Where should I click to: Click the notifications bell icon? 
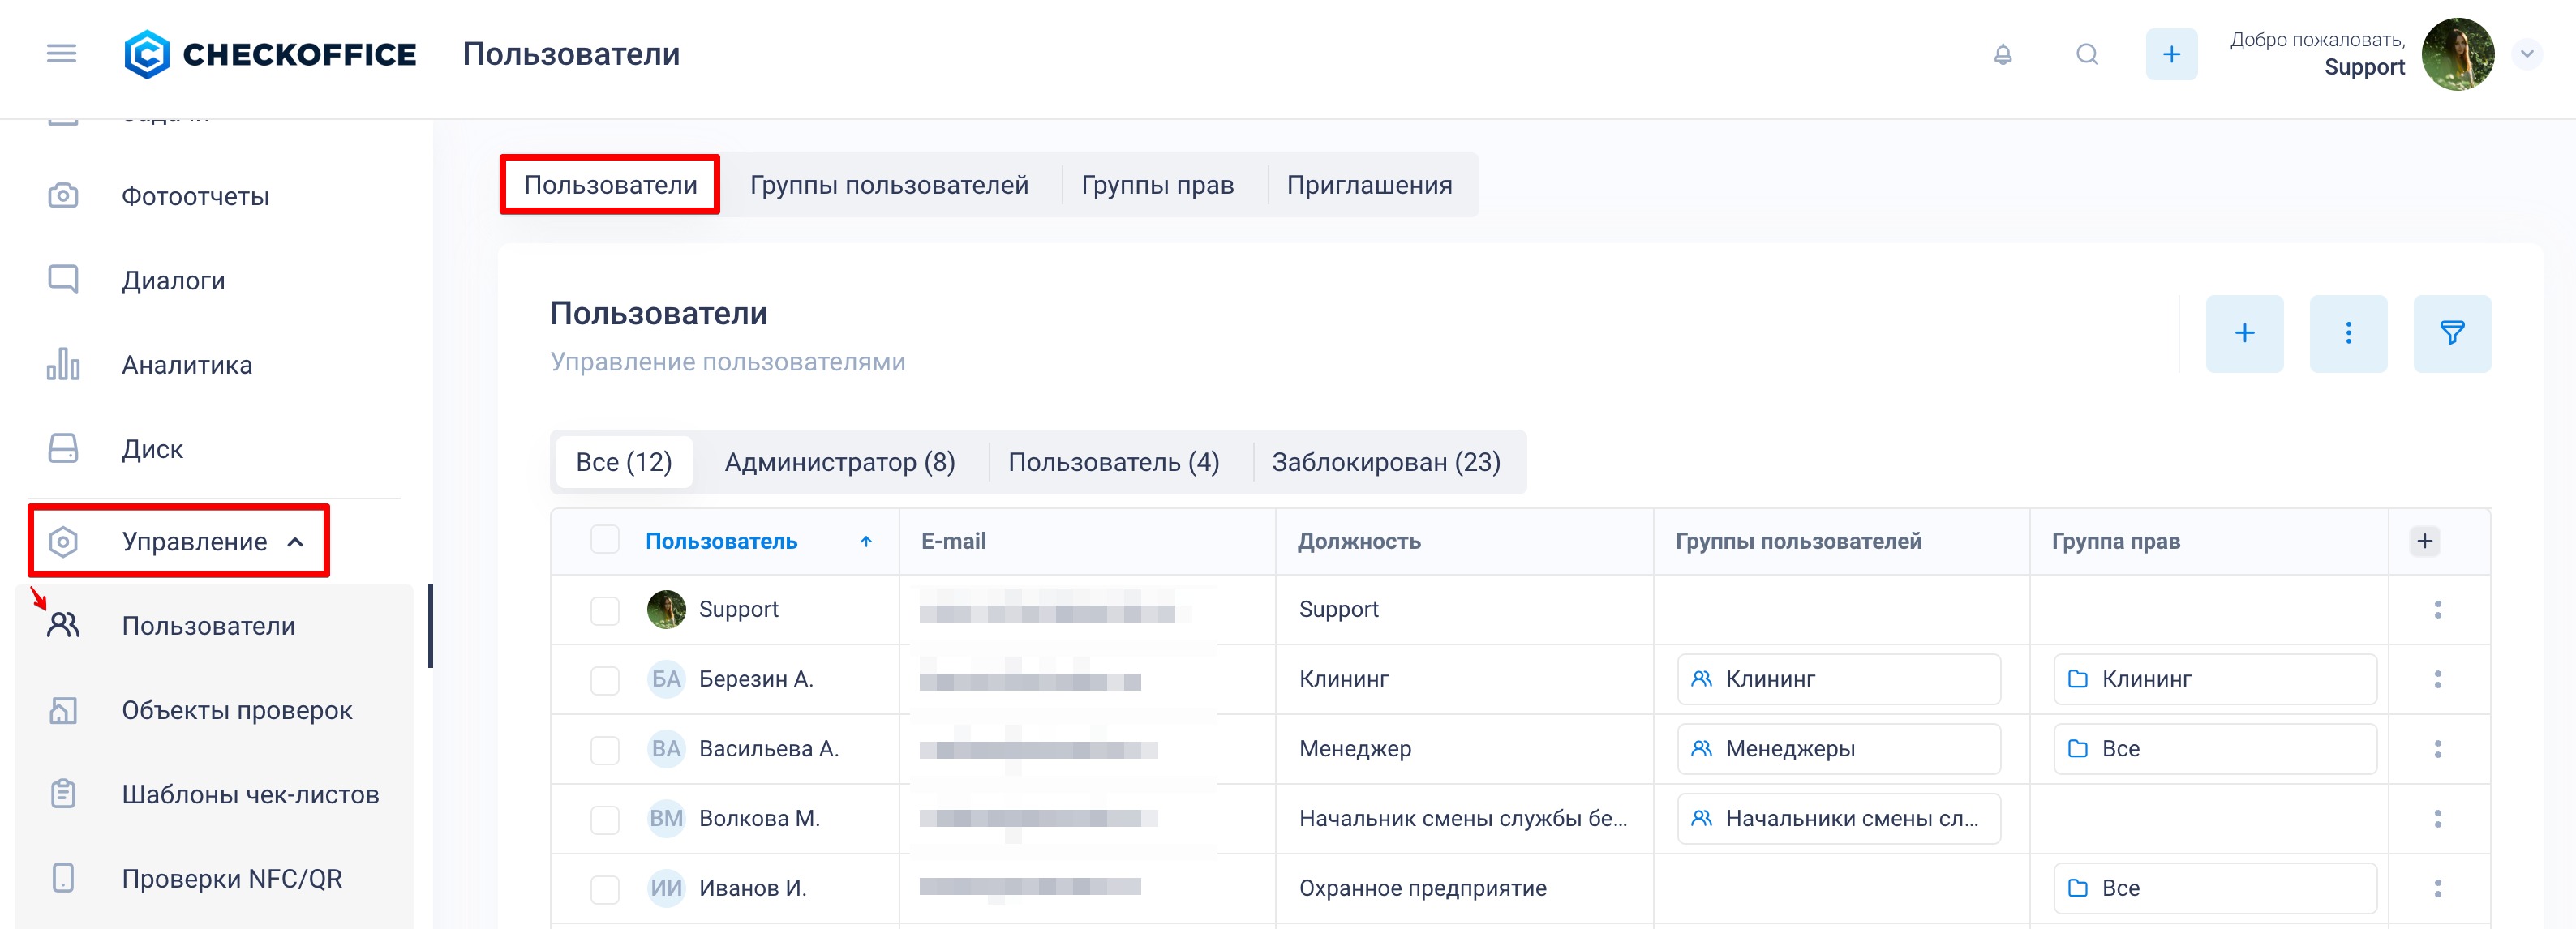[2002, 54]
